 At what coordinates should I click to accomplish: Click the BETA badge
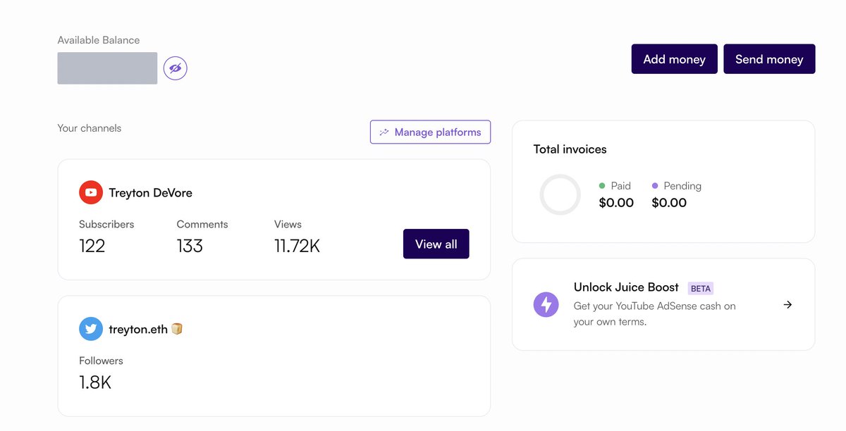point(701,289)
